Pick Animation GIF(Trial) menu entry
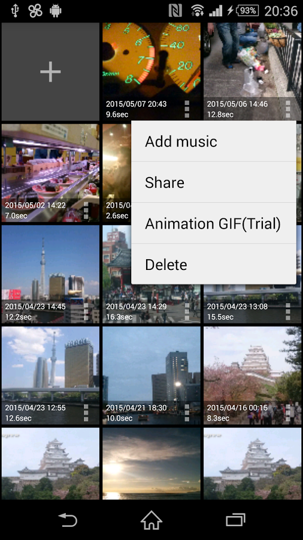This screenshot has width=303, height=540. pos(214,223)
